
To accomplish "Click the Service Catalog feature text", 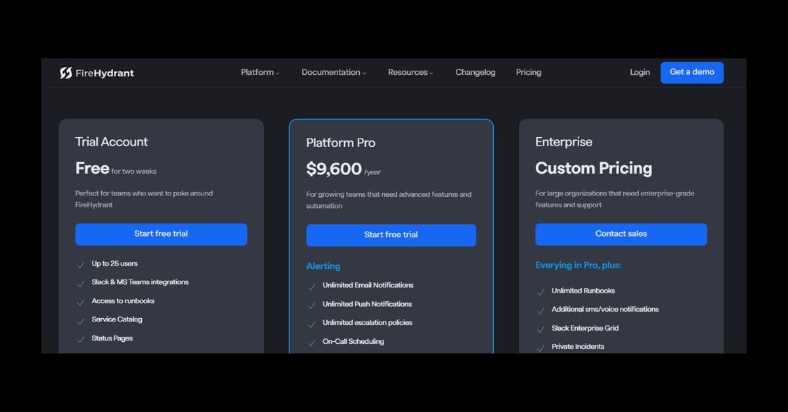I will tap(117, 319).
